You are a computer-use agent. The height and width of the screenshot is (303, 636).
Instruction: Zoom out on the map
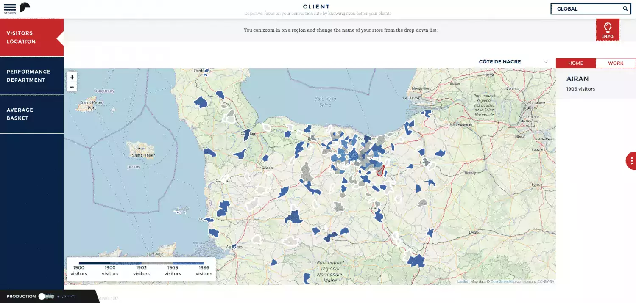(72, 87)
